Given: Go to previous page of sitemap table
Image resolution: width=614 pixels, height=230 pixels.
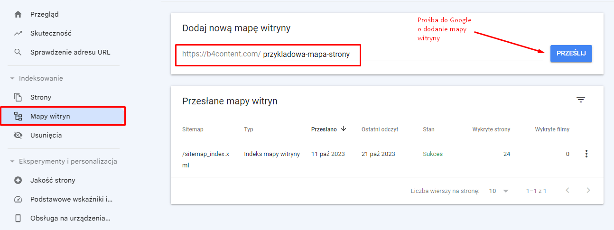Looking at the screenshot, I should coord(567,191).
